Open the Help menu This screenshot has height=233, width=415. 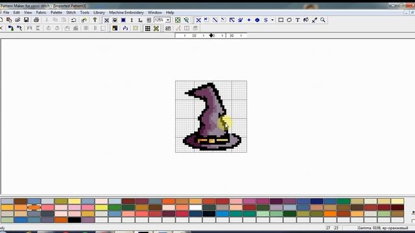click(170, 12)
